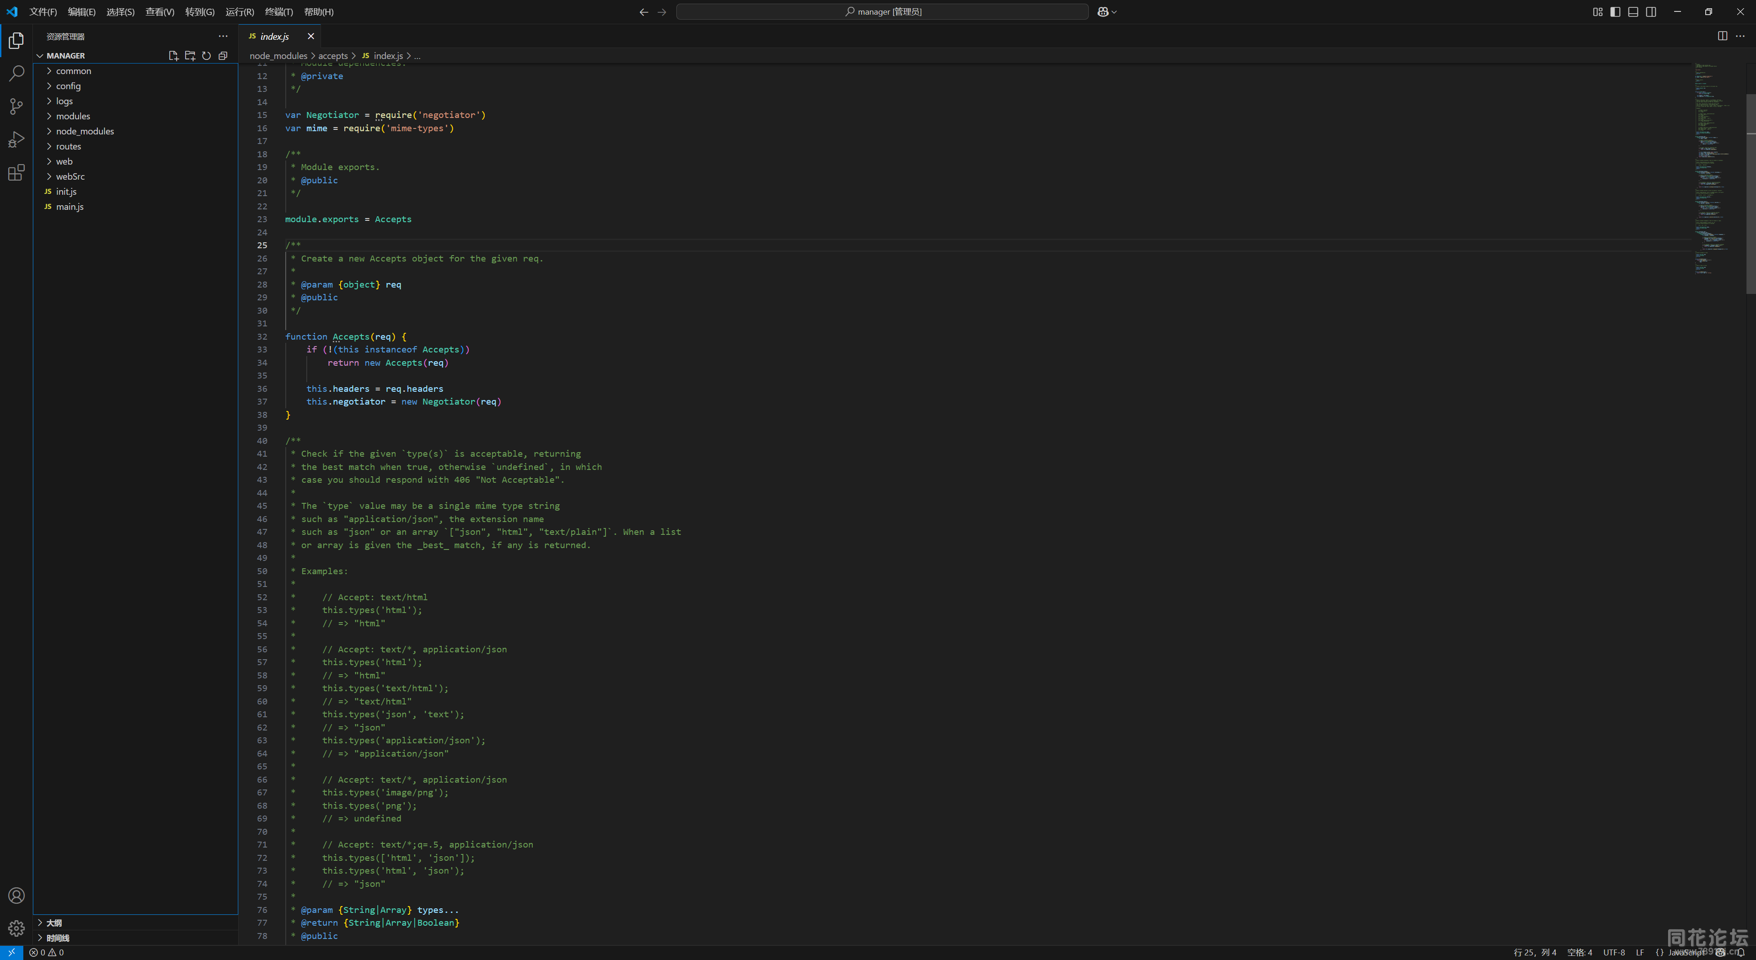
Task: Change line ending via LF
Action: pyautogui.click(x=1639, y=953)
